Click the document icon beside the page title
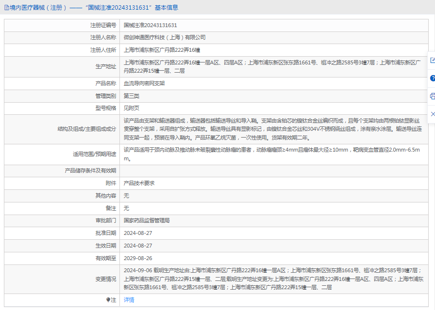 [x=7, y=8]
